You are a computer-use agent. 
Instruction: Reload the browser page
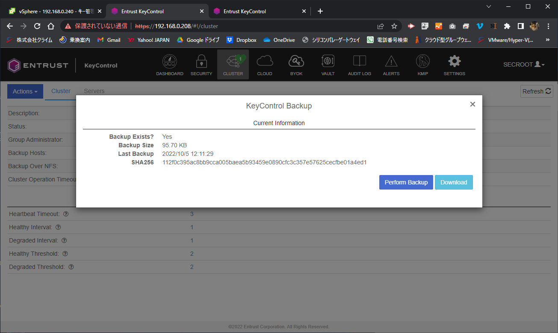click(x=37, y=26)
